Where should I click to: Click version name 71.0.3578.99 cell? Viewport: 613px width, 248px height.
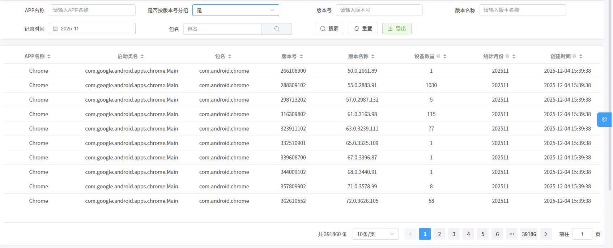tap(362, 187)
